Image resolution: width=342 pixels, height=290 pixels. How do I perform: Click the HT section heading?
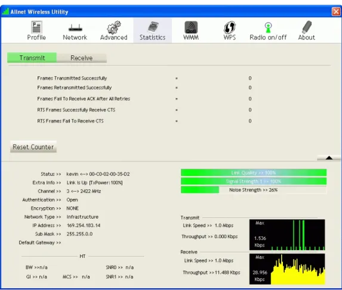(82, 256)
